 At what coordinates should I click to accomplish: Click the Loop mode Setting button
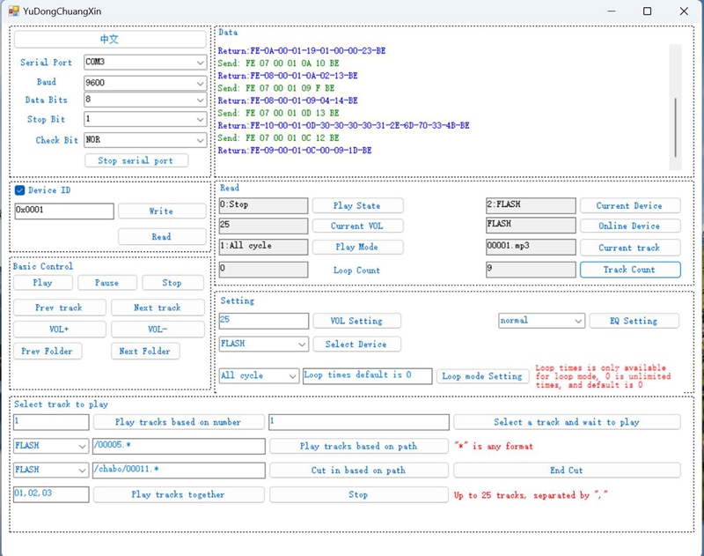click(x=482, y=376)
